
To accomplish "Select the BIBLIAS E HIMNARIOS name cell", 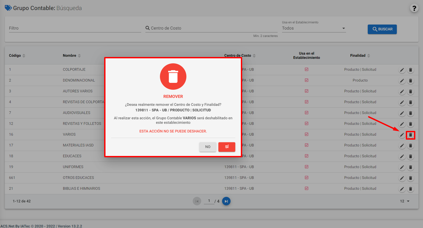I will [x=81, y=188].
